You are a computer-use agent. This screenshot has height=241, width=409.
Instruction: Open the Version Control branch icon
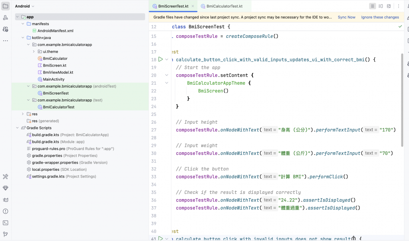(5, 234)
